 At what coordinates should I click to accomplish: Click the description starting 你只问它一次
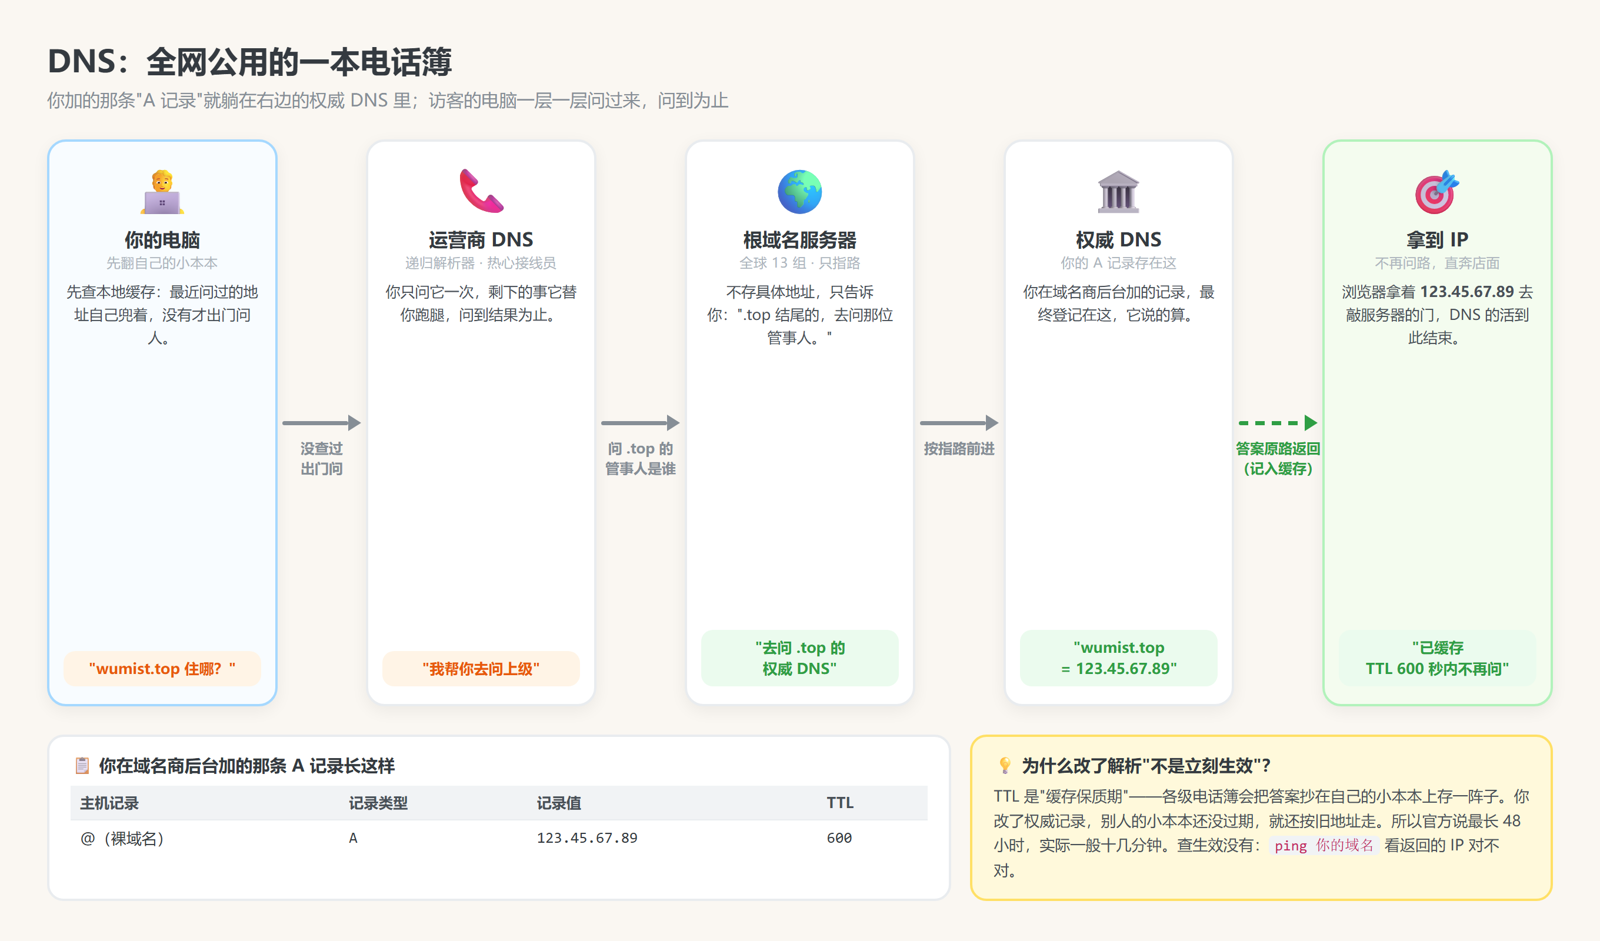point(481,303)
